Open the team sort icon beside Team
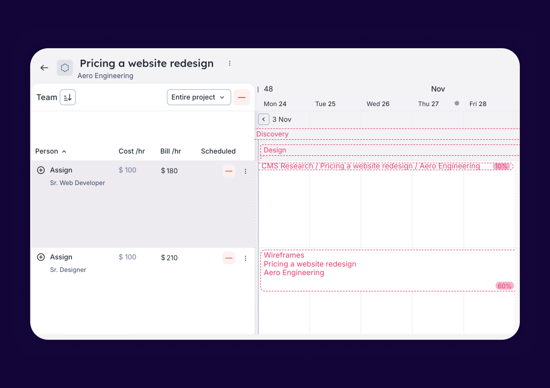 click(x=67, y=97)
